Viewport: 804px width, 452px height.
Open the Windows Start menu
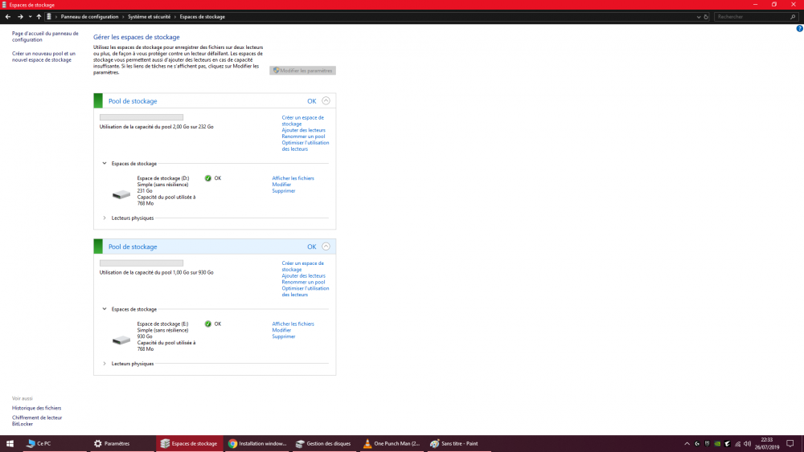pos(10,444)
